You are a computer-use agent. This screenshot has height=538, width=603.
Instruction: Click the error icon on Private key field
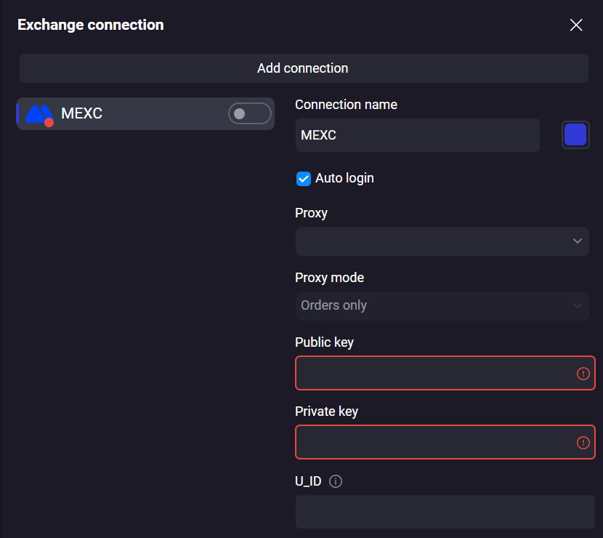(x=583, y=442)
